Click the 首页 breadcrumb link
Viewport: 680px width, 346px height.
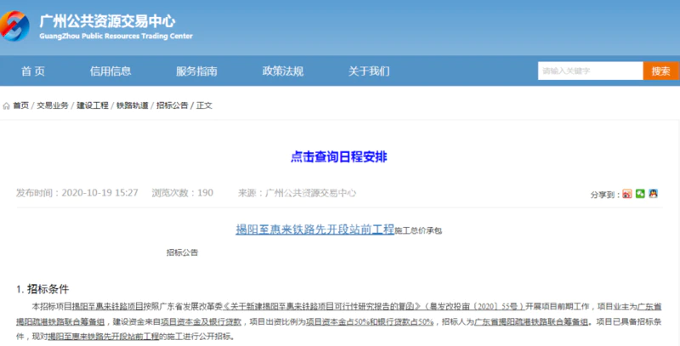tap(21, 106)
